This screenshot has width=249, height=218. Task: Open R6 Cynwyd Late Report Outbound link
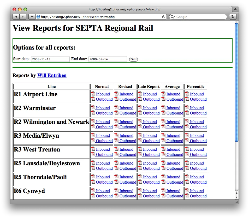[151, 196]
